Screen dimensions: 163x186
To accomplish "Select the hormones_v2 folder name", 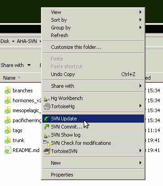I will tap(27, 100).
